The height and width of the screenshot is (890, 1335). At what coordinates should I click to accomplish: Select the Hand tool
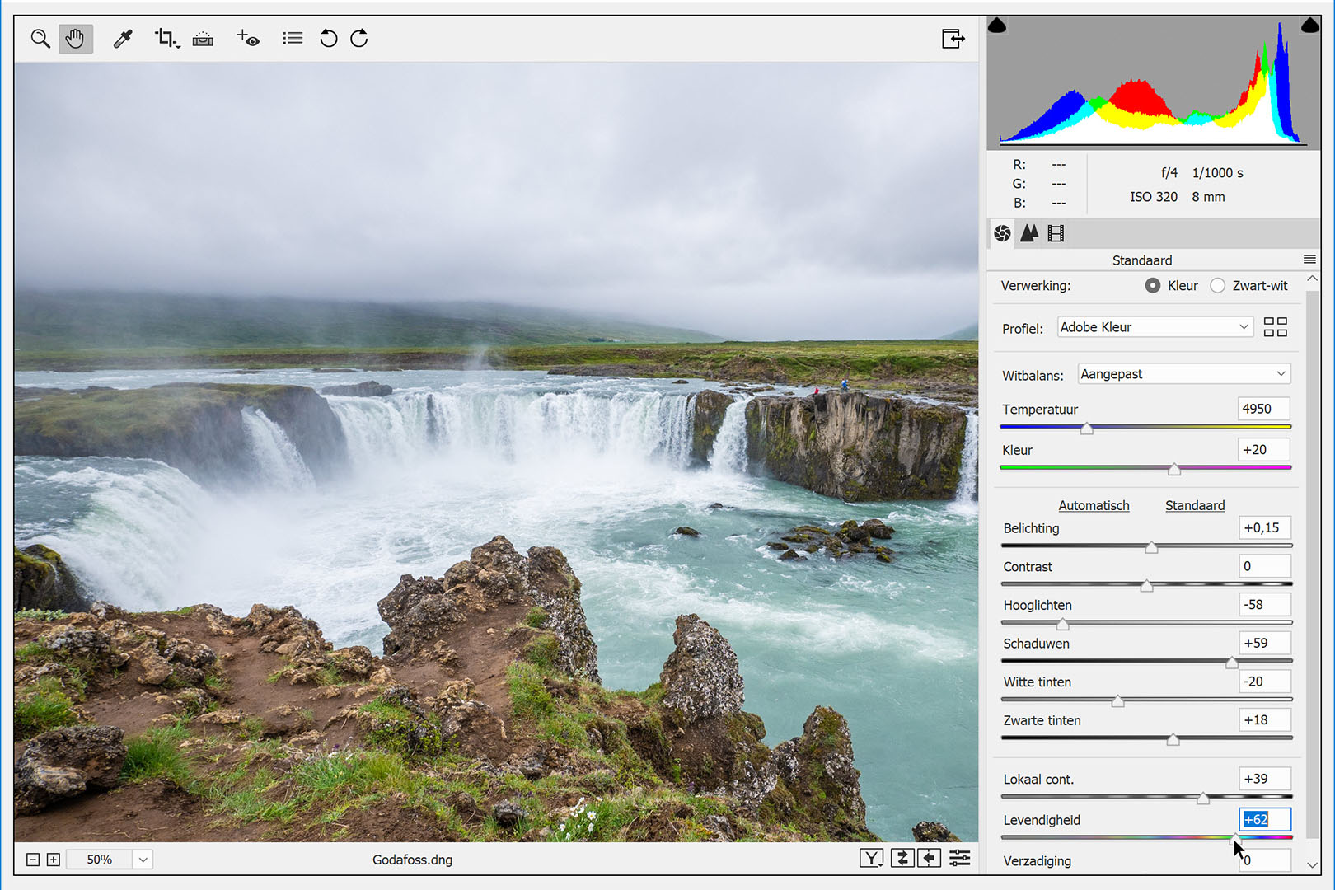click(75, 39)
